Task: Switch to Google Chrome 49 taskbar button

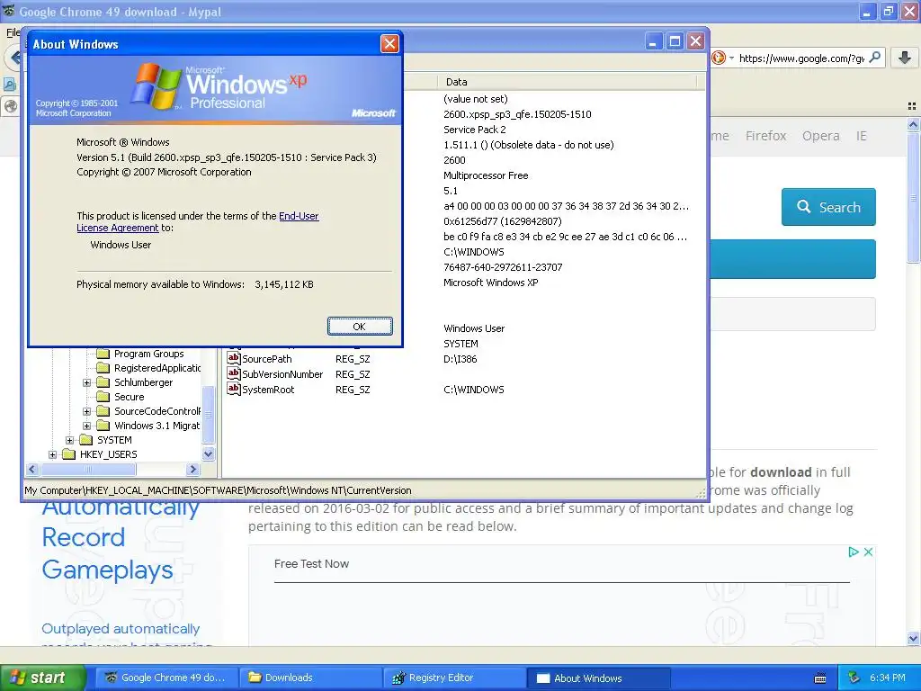Action: tap(167, 678)
